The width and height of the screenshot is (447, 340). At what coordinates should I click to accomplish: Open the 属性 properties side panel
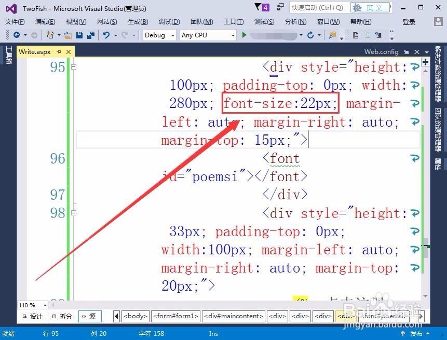click(438, 164)
